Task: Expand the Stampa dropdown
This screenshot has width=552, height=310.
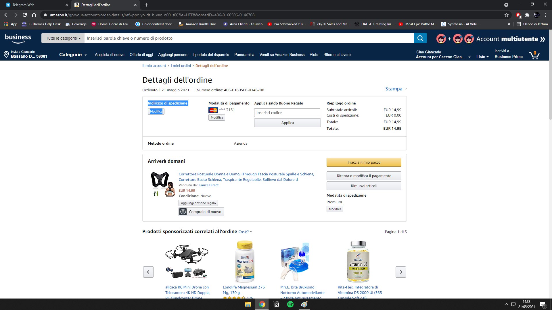Action: click(396, 89)
